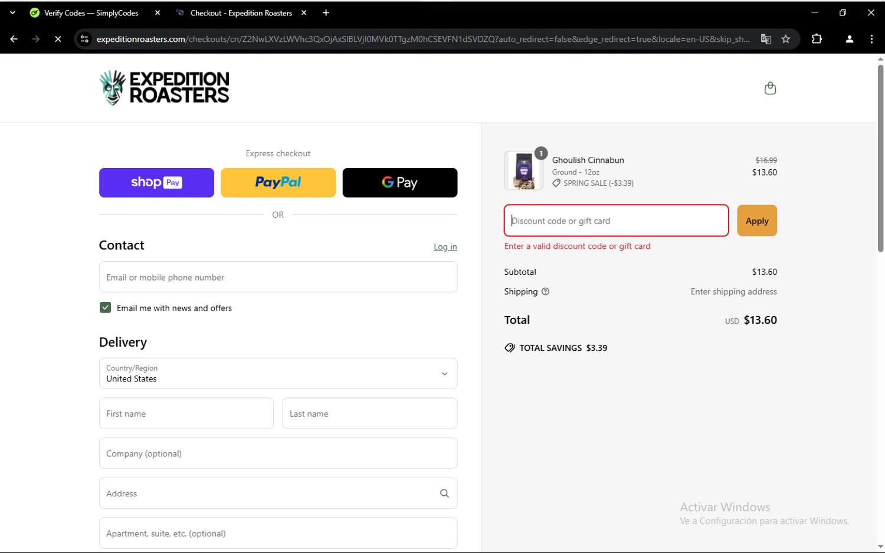This screenshot has height=553, width=885.
Task: Open a new browser tab
Action: pos(326,13)
